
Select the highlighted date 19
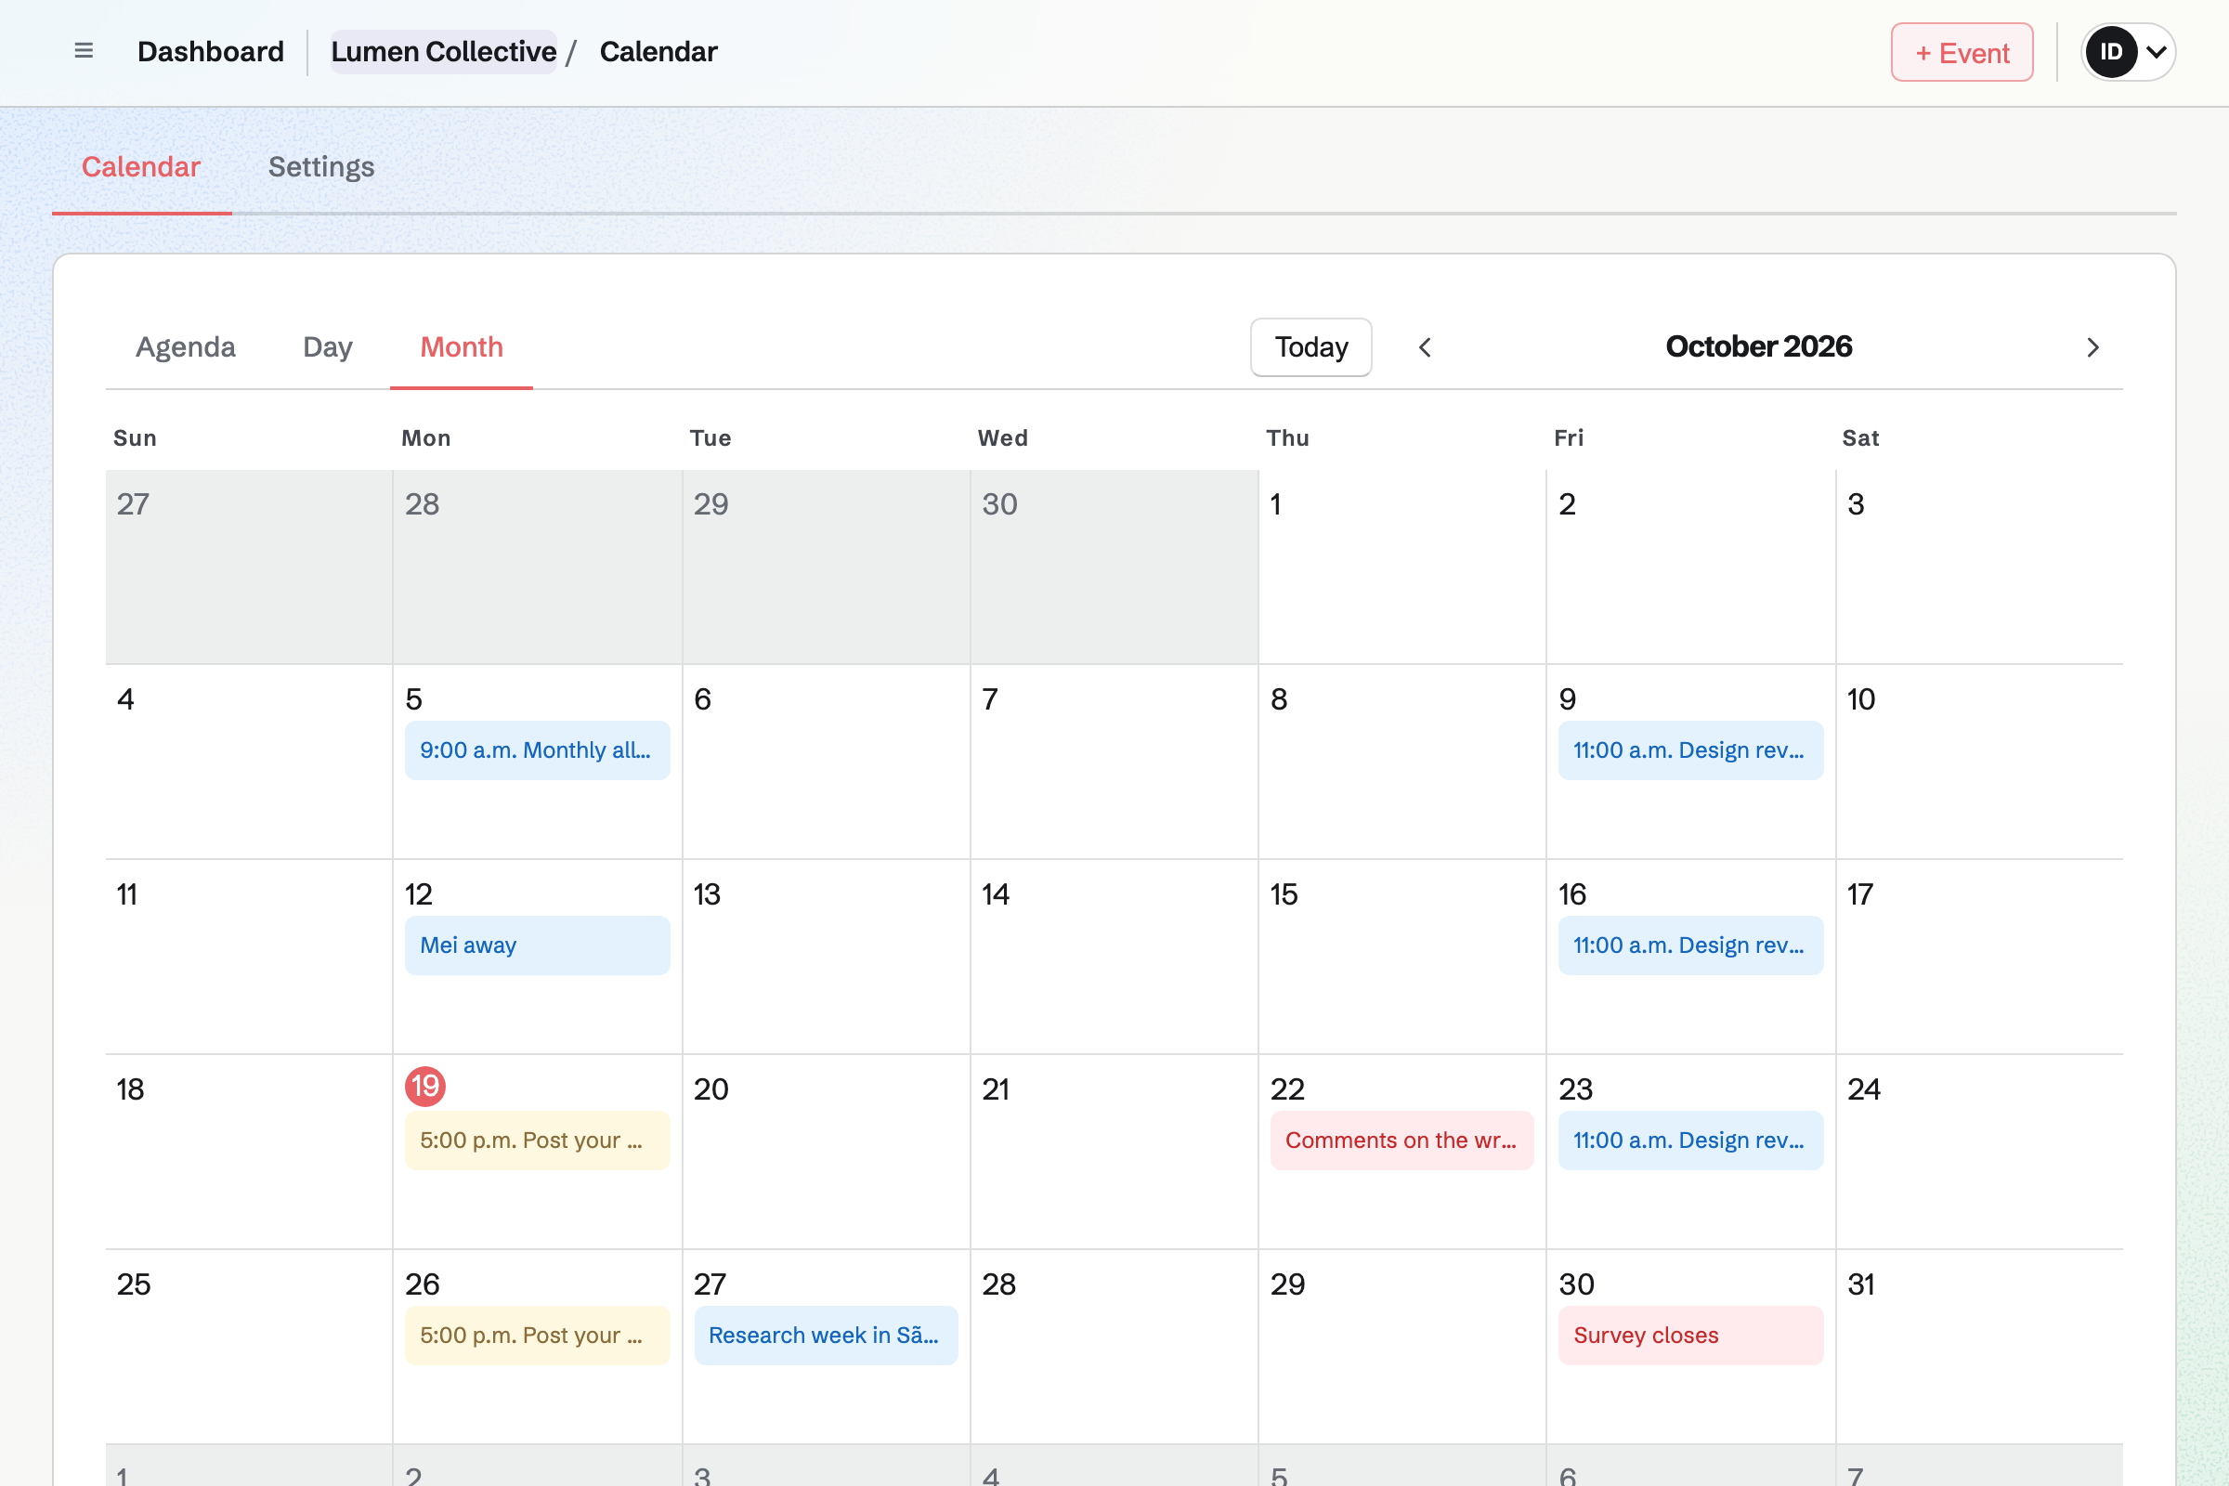click(x=425, y=1086)
